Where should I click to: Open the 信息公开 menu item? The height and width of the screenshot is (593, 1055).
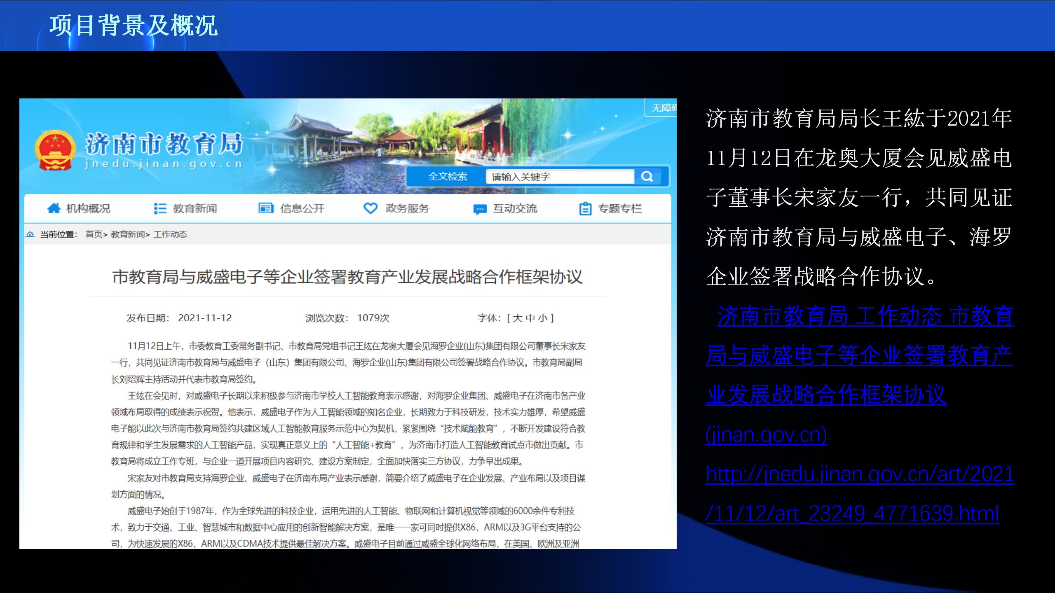tap(302, 208)
